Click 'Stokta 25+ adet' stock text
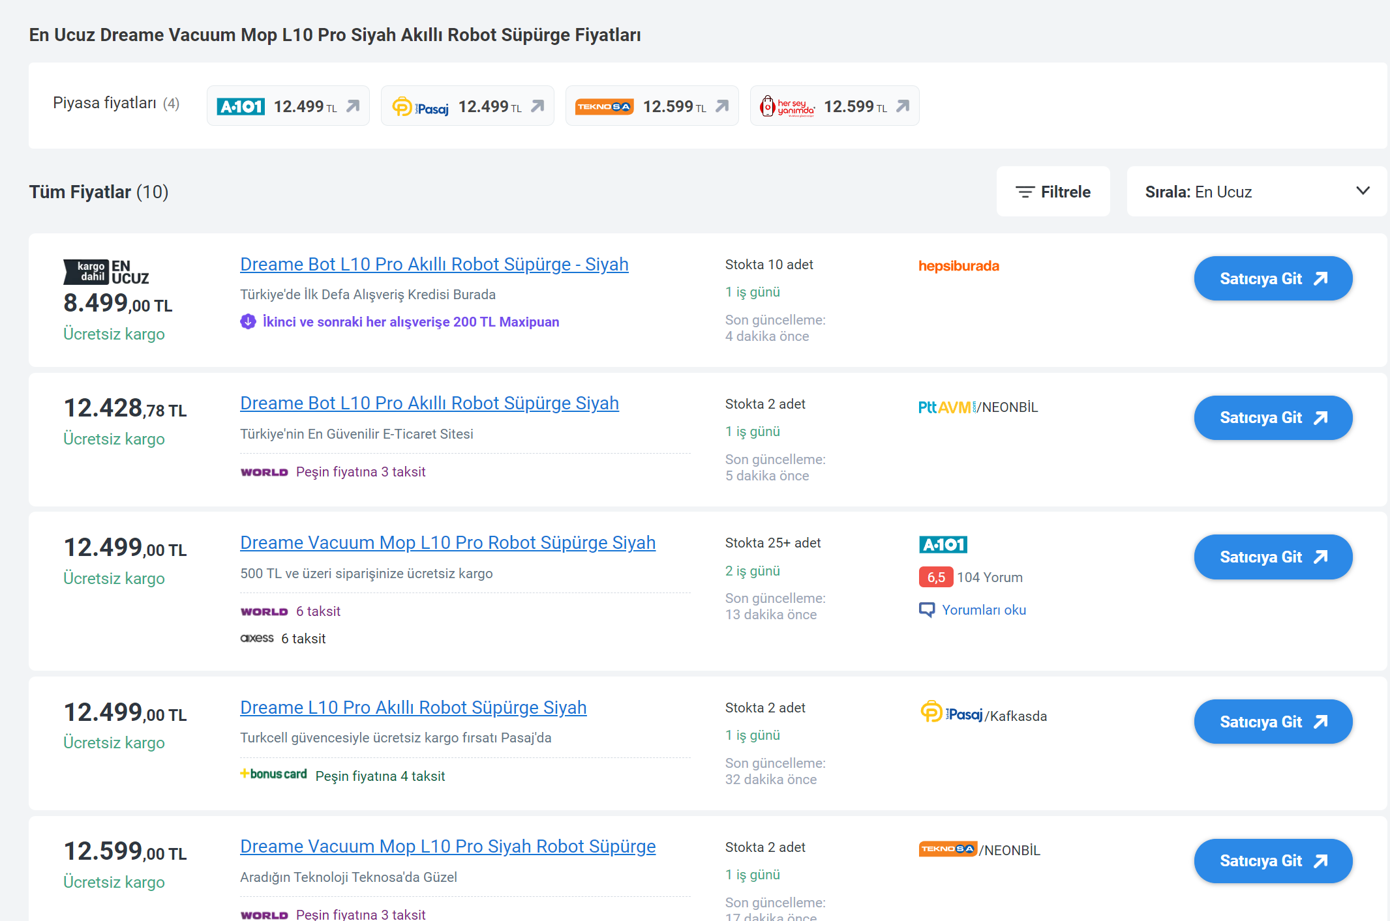This screenshot has width=1390, height=921. (773, 542)
